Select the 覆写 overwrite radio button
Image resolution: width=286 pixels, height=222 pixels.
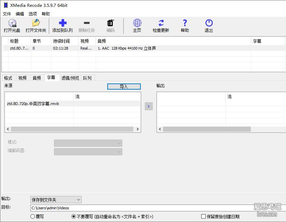[33, 217]
